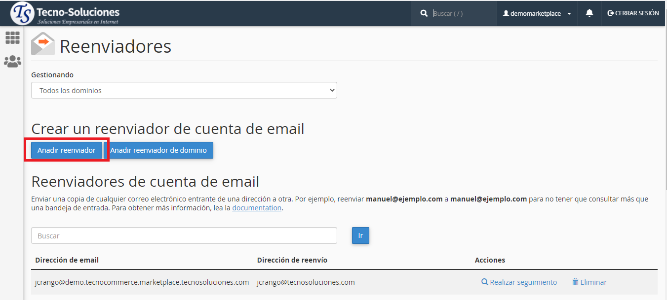Click the Buscar filter input field
This screenshot has height=300, width=667.
(x=184, y=235)
